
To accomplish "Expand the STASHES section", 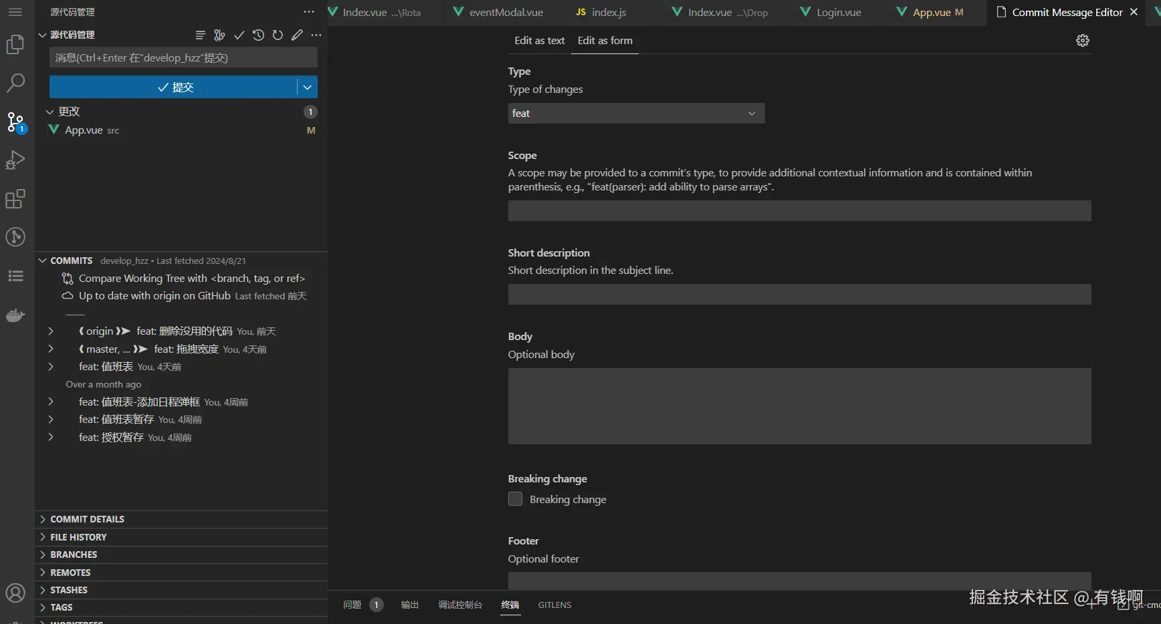I will pyautogui.click(x=181, y=590).
